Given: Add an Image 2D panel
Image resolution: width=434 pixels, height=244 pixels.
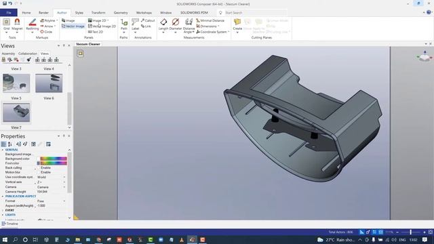Looking at the screenshot, I should pyautogui.click(x=97, y=20).
